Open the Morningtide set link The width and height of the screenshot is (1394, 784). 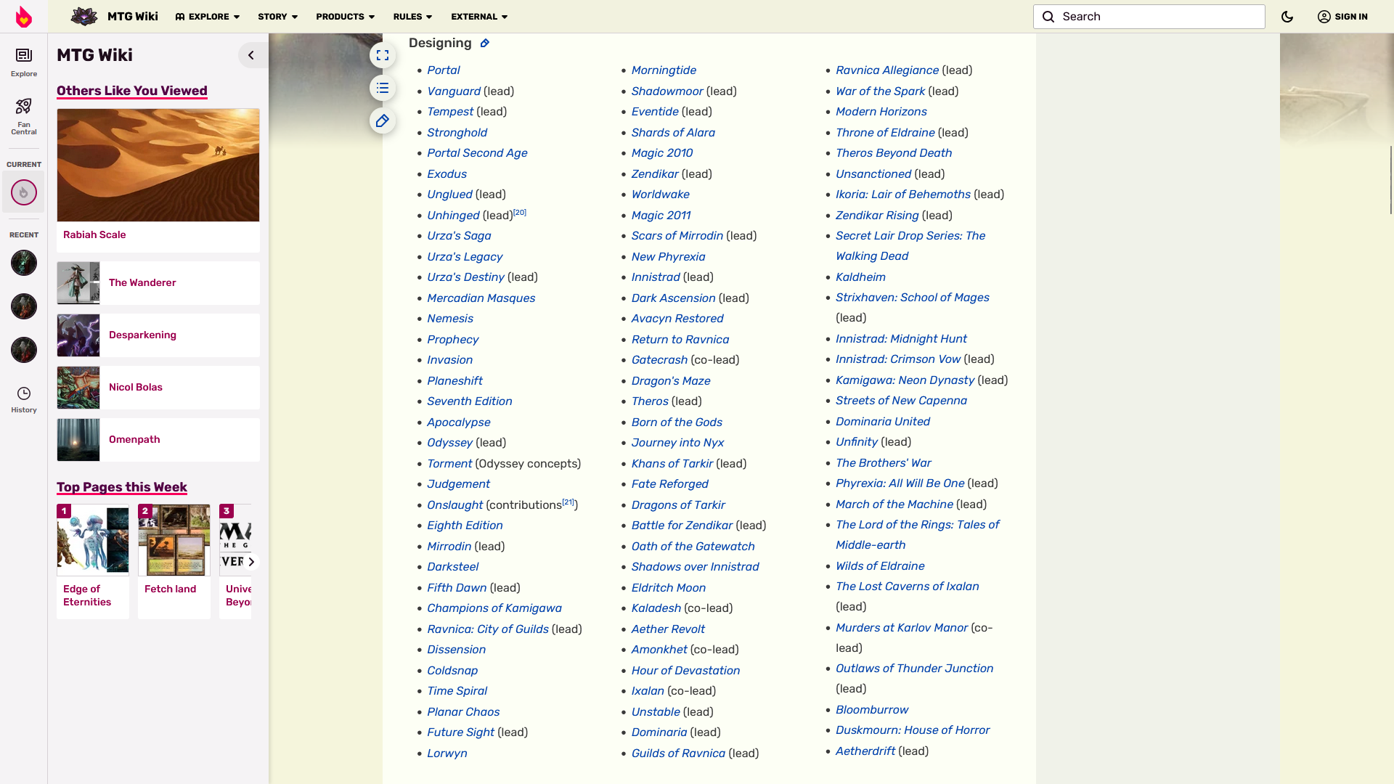tap(664, 70)
